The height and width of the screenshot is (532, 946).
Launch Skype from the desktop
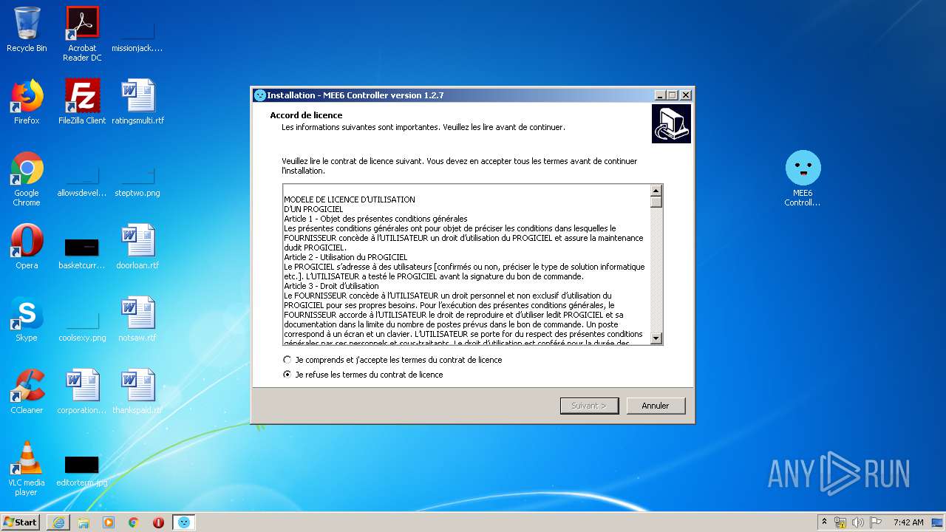tap(27, 319)
